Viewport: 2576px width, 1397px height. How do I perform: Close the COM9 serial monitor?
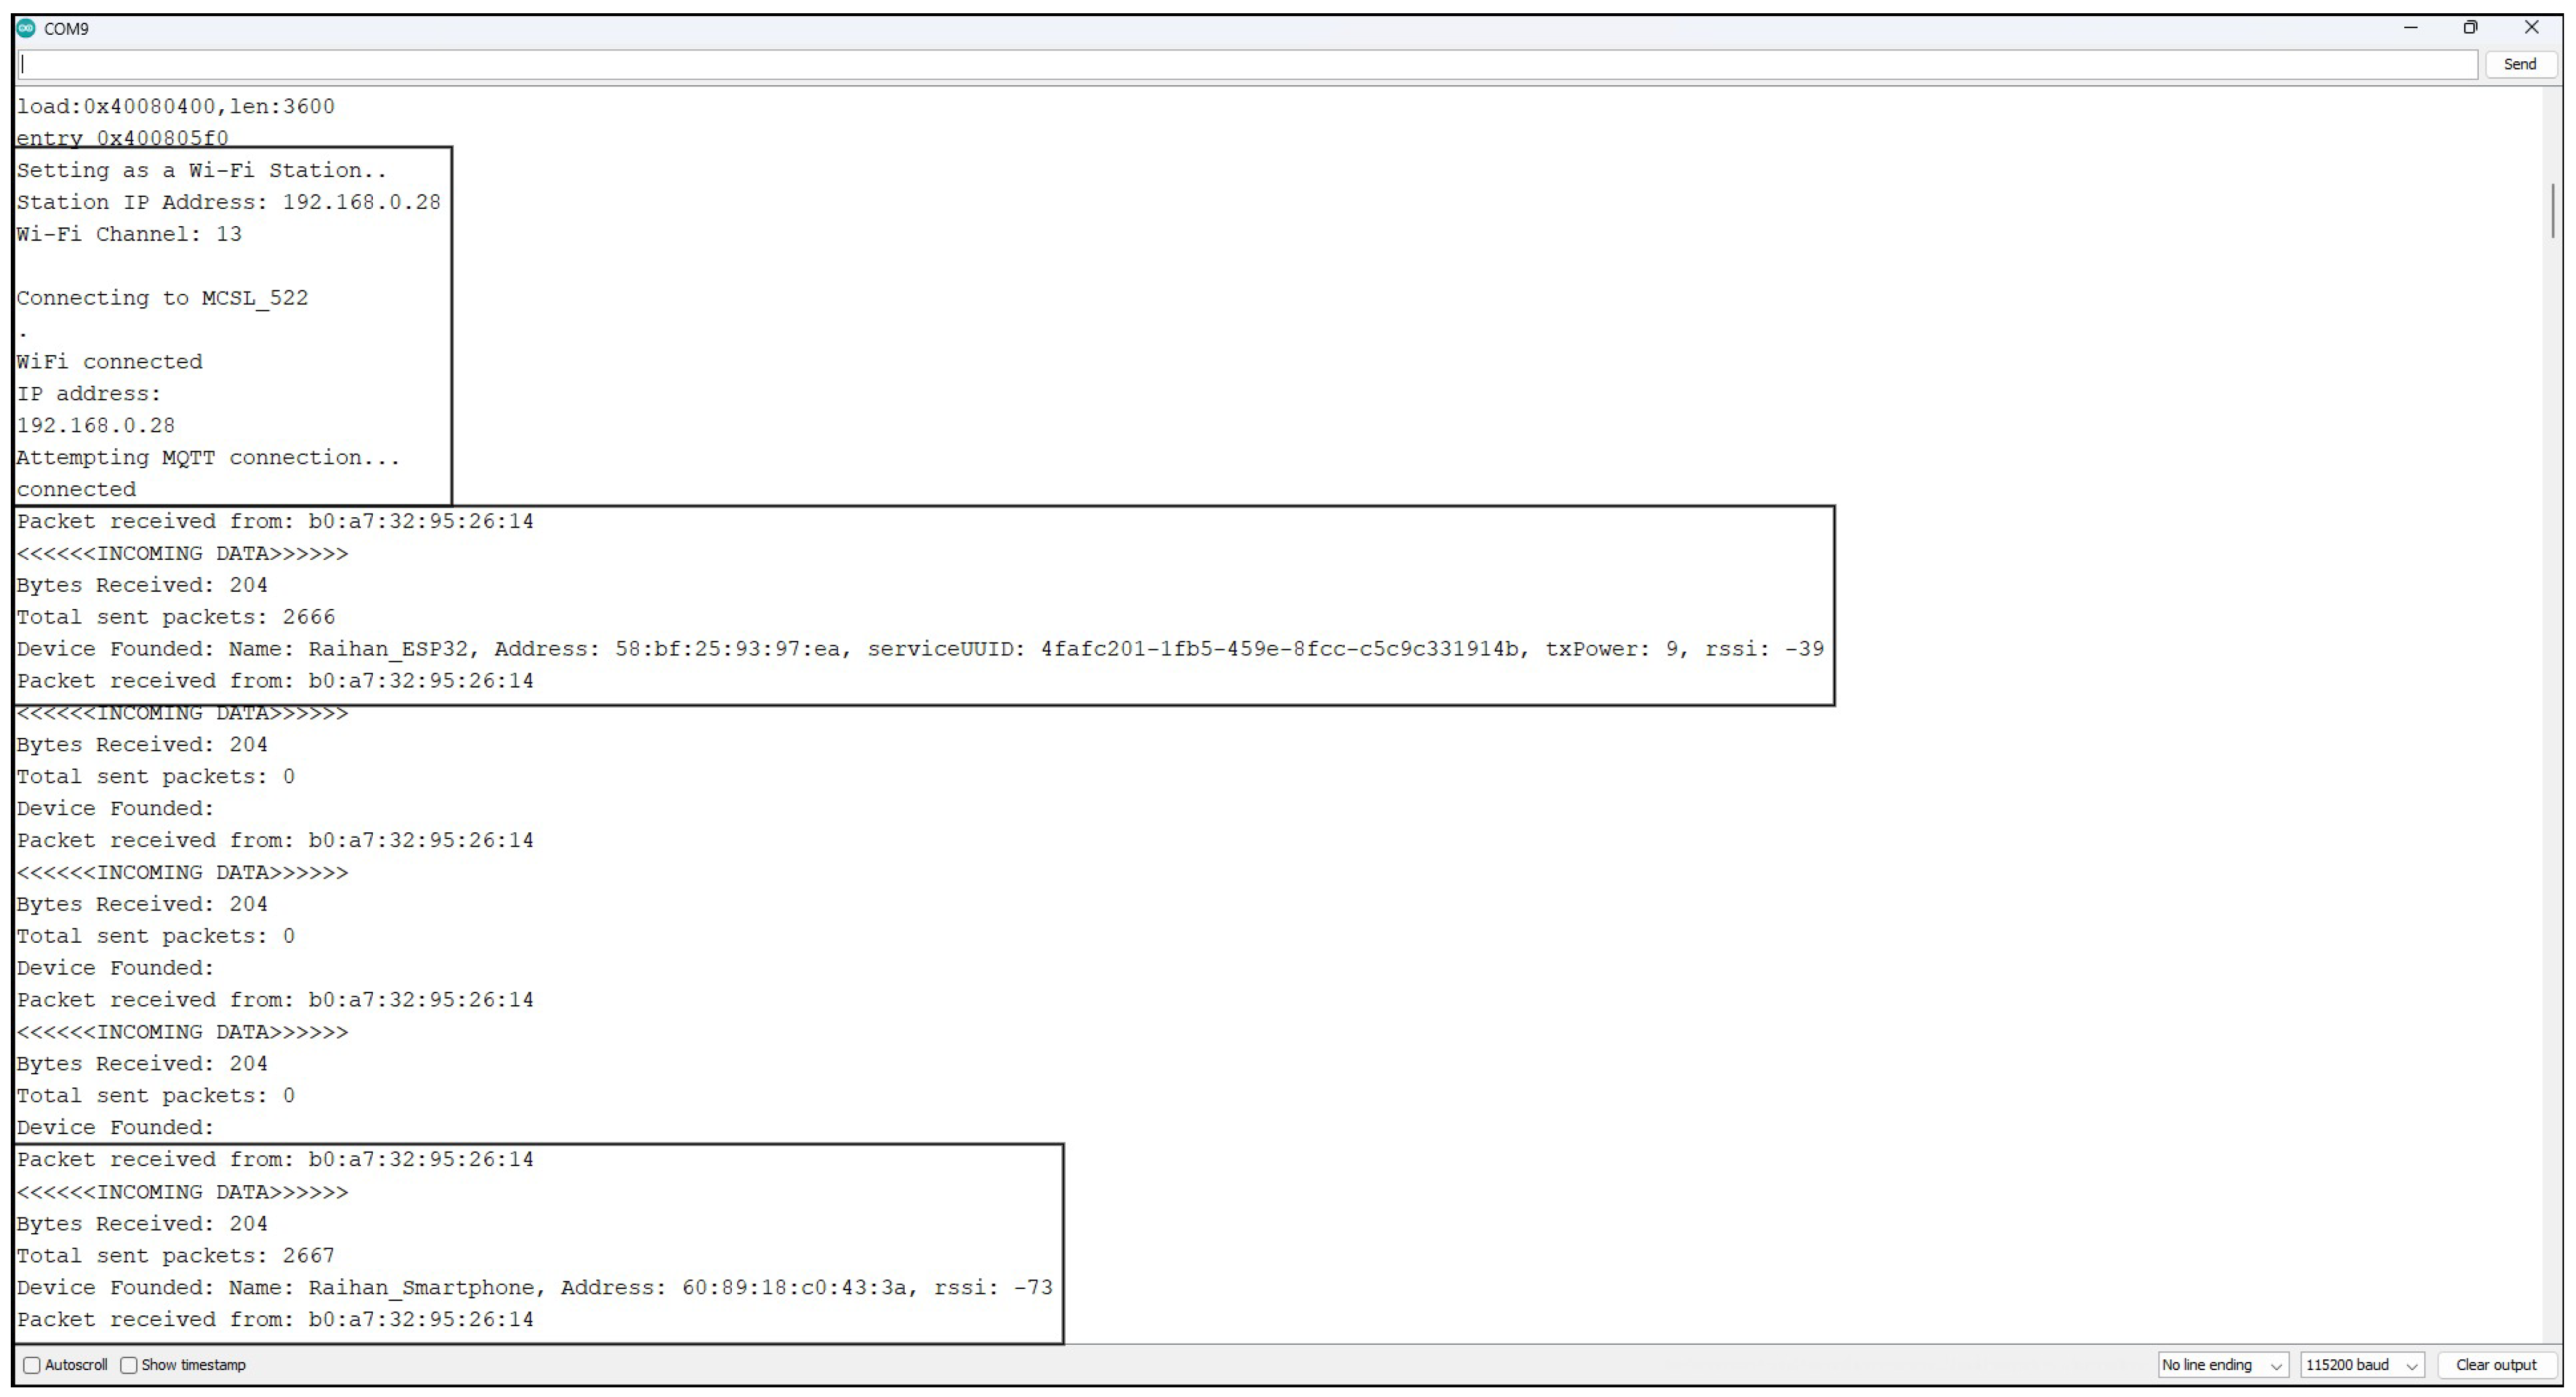pyautogui.click(x=2531, y=28)
